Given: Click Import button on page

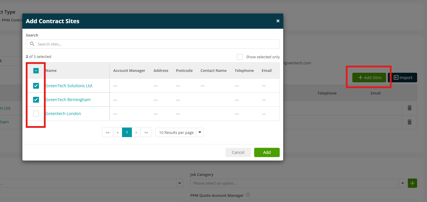Looking at the screenshot, I should point(402,77).
